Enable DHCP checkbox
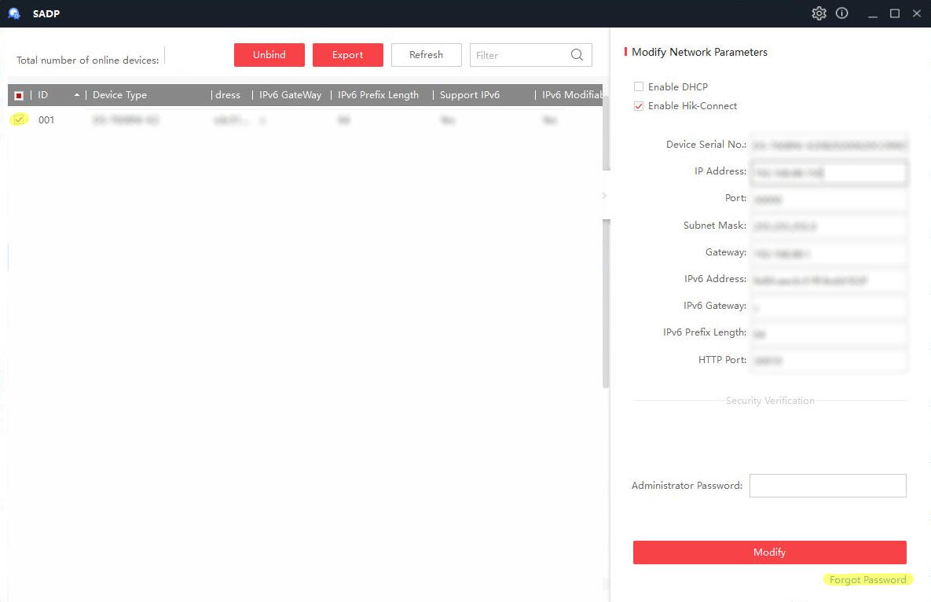Screen dimensions: 931x602 (639, 86)
